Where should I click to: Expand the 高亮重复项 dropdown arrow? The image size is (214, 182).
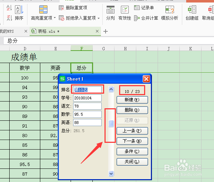pyautogui.click(x=55, y=18)
